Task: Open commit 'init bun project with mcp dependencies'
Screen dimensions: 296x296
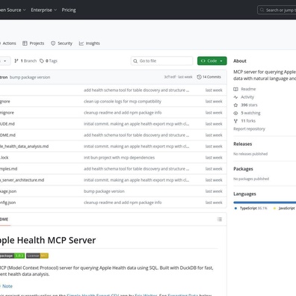Action: tap(119, 158)
